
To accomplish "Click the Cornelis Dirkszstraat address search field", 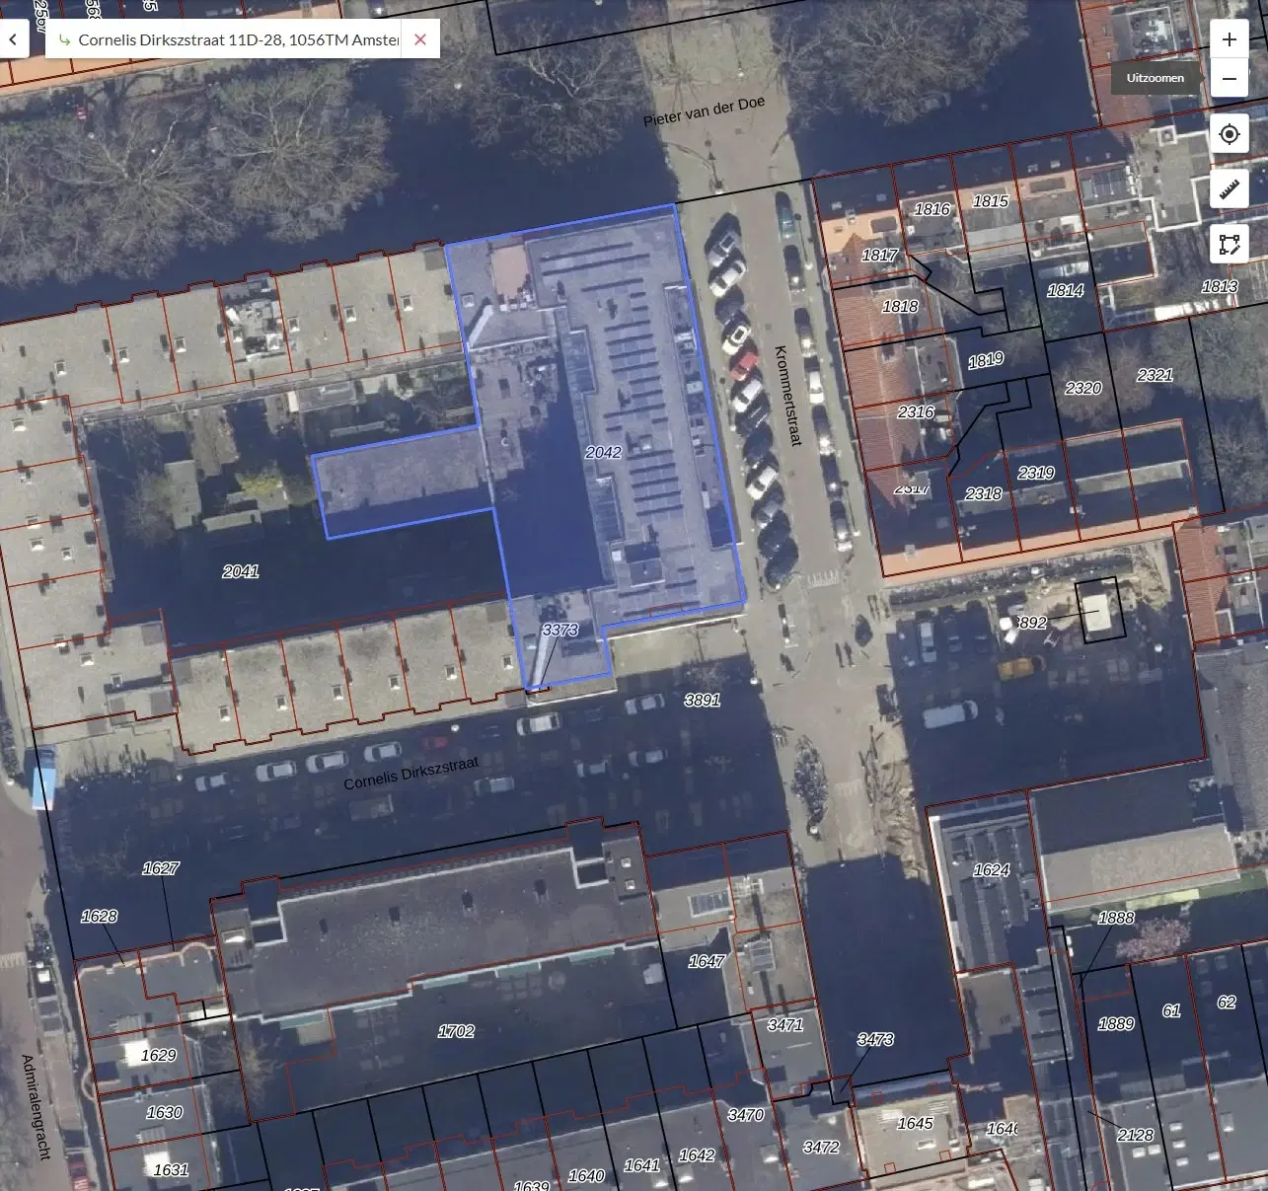I will pyautogui.click(x=238, y=39).
